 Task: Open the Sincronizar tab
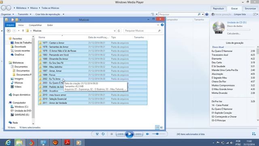250,9
